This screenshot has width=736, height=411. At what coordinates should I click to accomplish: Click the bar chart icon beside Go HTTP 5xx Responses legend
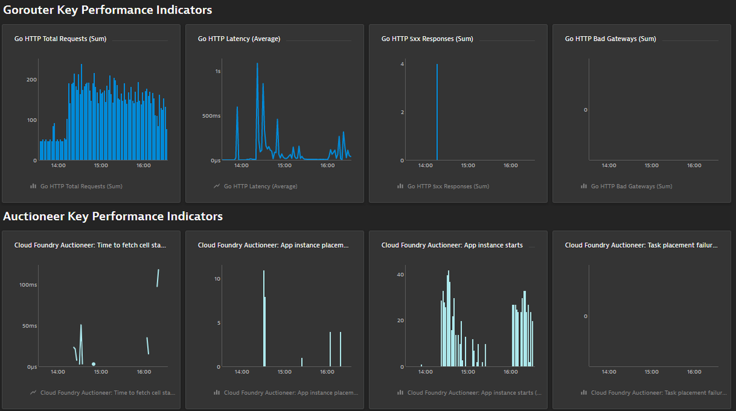point(400,186)
